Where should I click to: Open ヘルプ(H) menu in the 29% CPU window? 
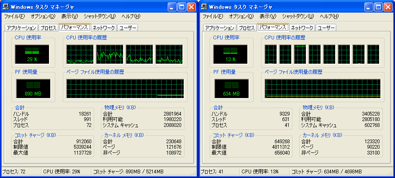pyautogui.click(x=131, y=16)
